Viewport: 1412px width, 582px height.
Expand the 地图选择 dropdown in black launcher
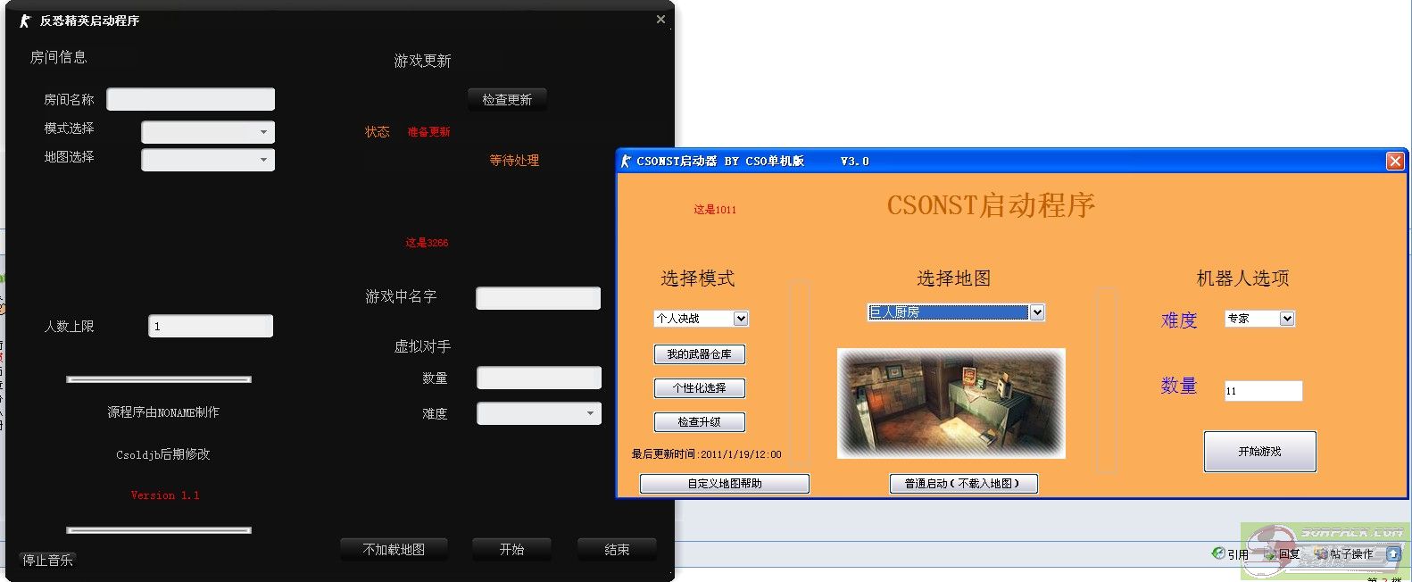pos(208,160)
